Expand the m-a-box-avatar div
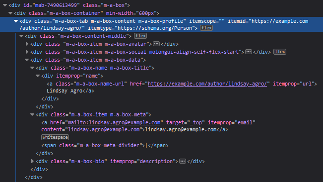Image resolution: width=323 pixels, height=182 pixels. pyautogui.click(x=27, y=44)
